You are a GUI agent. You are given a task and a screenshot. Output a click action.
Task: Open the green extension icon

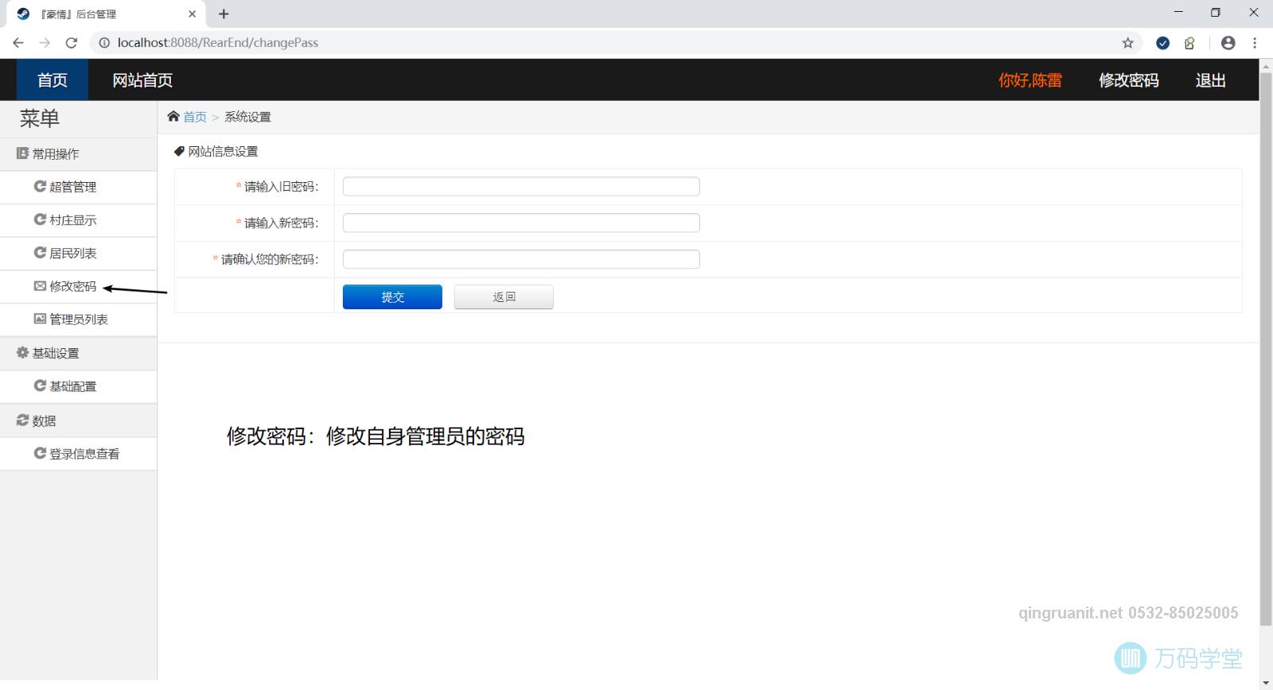click(x=1189, y=43)
